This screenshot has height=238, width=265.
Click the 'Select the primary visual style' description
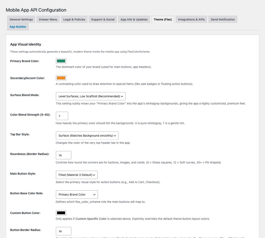108,182
